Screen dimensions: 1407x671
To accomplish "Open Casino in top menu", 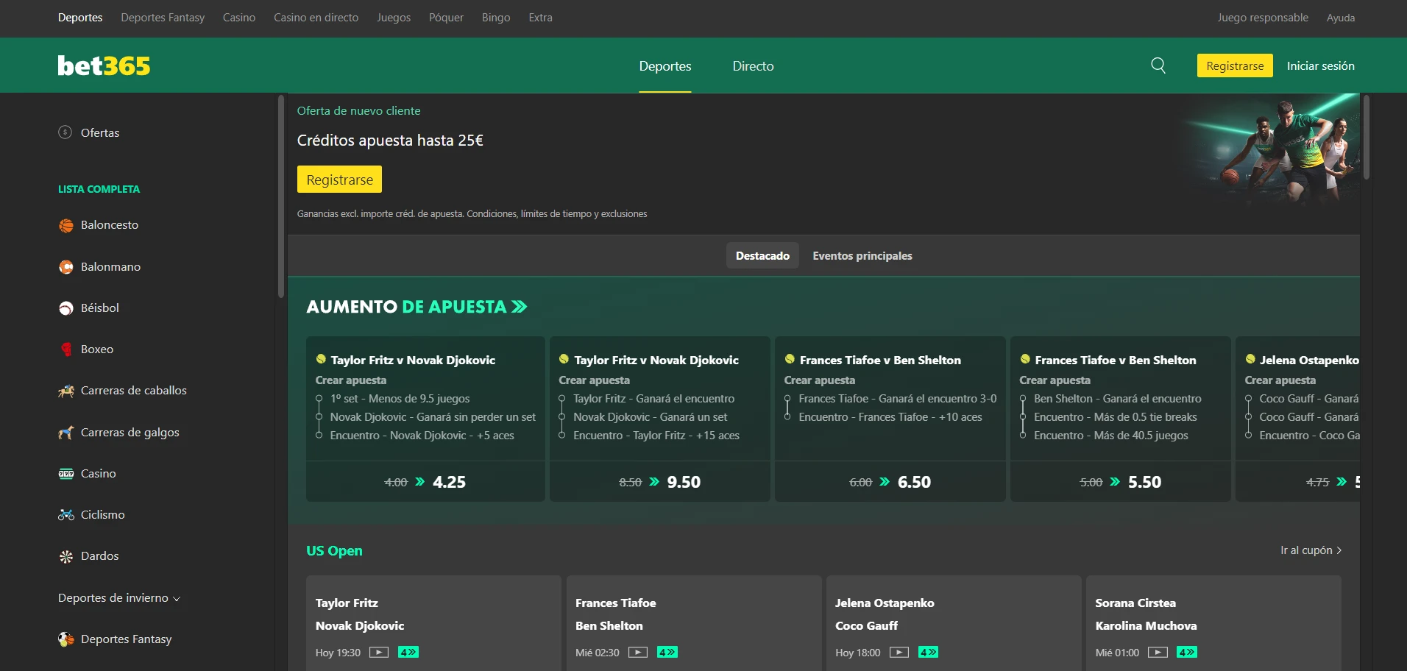I will pyautogui.click(x=239, y=18).
